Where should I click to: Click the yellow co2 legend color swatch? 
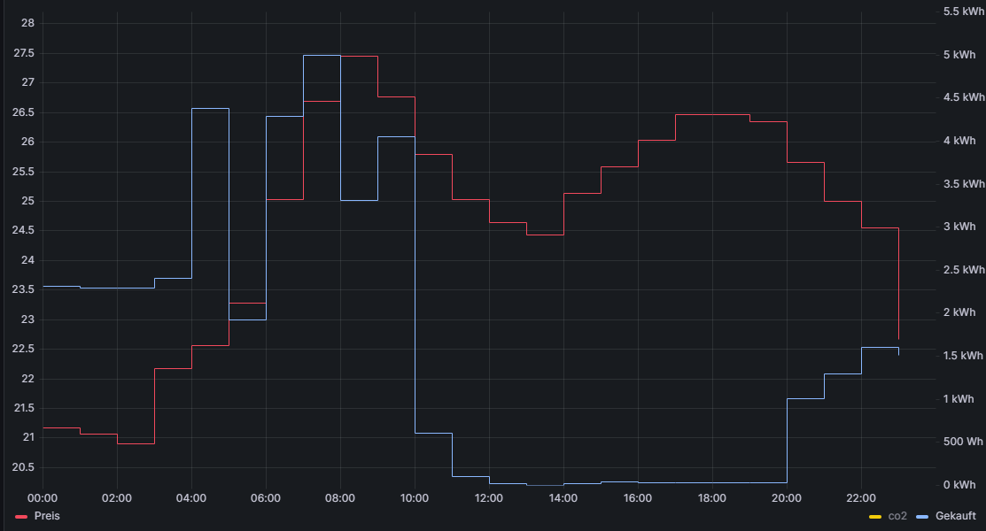pyautogui.click(x=874, y=517)
